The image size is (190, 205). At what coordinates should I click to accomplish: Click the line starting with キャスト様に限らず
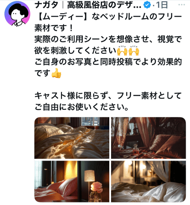(108, 96)
